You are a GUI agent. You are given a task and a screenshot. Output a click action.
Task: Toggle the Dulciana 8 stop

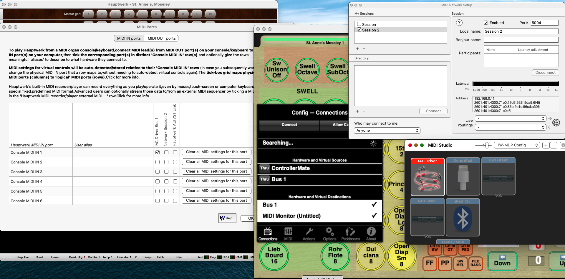click(x=371, y=255)
